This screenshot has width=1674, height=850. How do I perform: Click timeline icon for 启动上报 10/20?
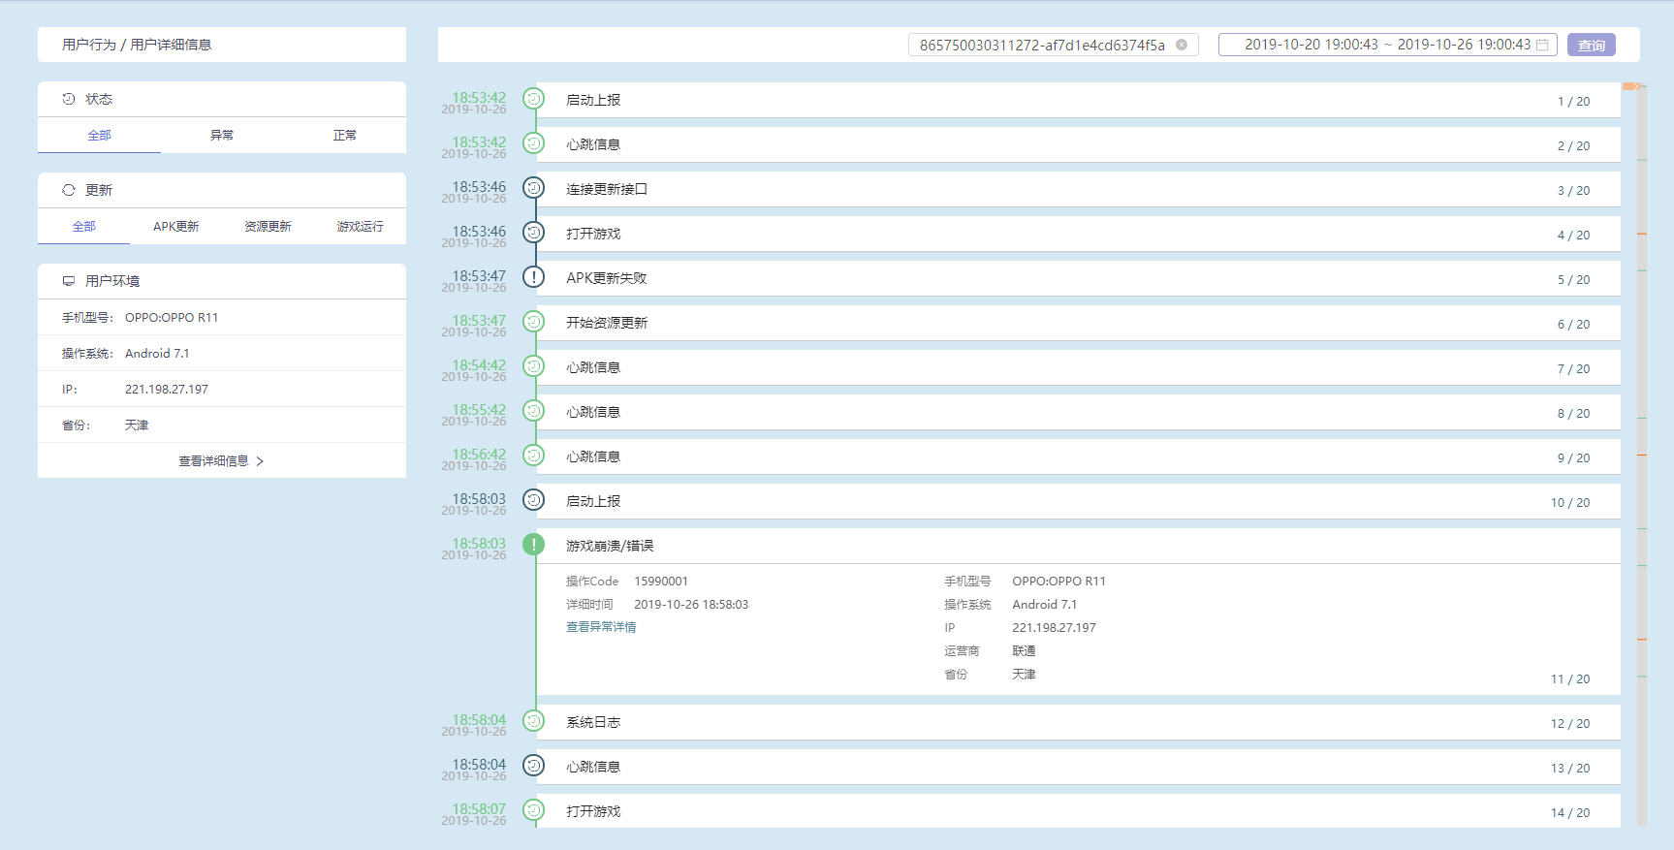pyautogui.click(x=533, y=500)
